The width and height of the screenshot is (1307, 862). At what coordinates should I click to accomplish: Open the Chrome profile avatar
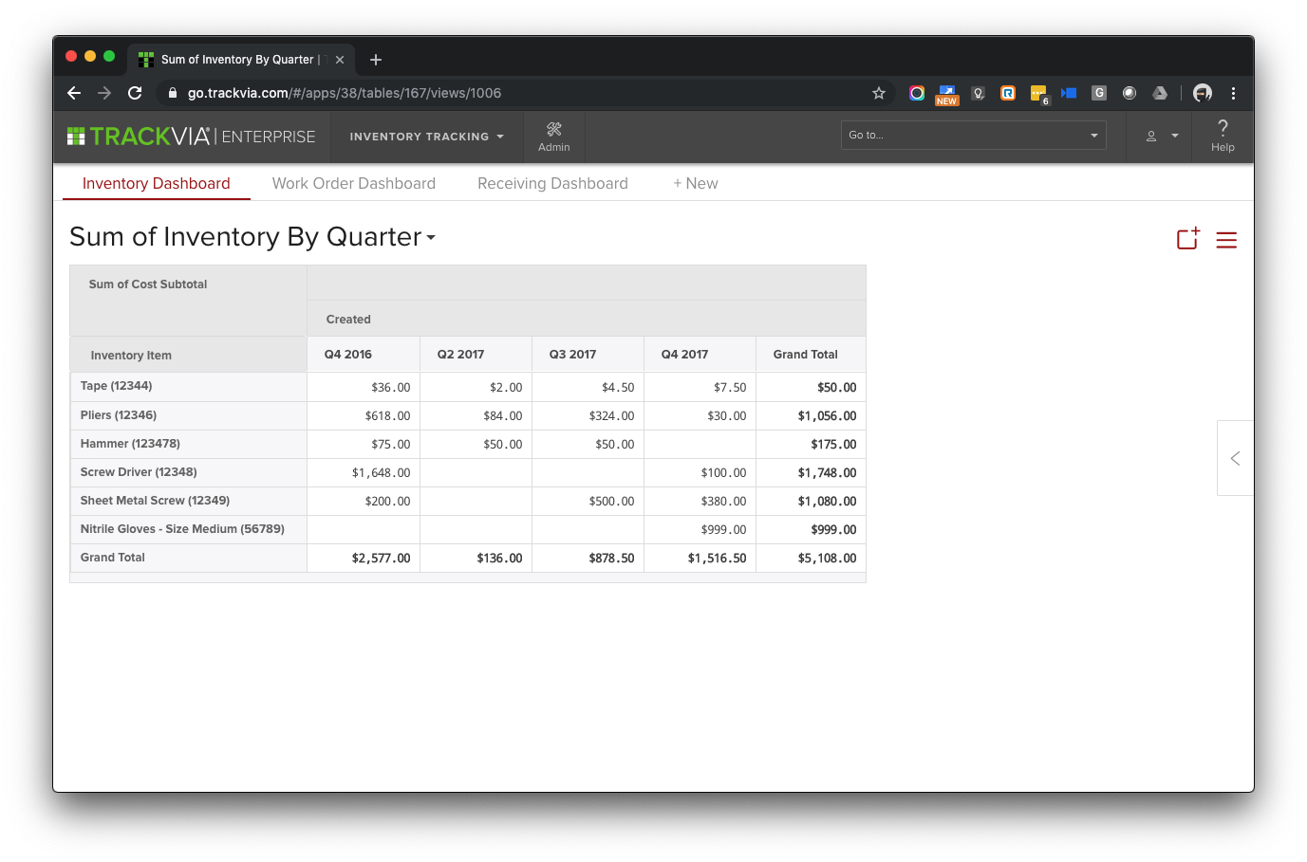pyautogui.click(x=1203, y=93)
